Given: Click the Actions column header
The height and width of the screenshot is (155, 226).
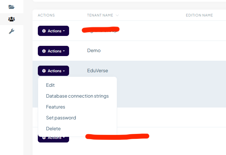Looking at the screenshot, I should click(x=46, y=15).
